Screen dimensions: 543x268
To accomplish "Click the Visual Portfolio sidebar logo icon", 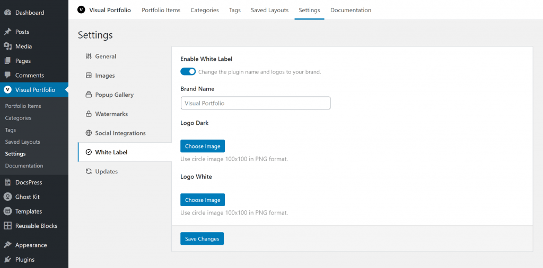I will [x=7, y=90].
